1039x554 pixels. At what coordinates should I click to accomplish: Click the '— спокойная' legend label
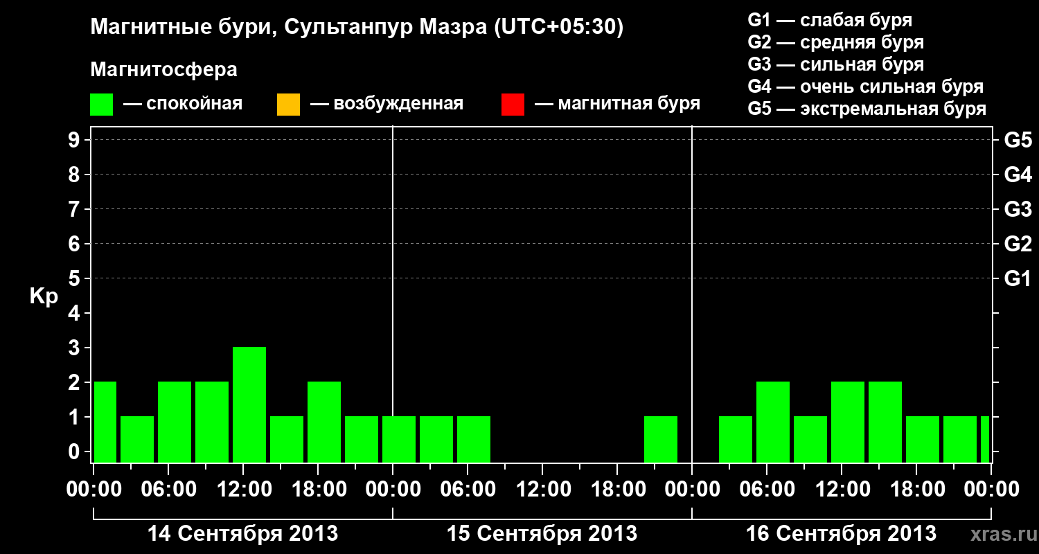(x=183, y=105)
